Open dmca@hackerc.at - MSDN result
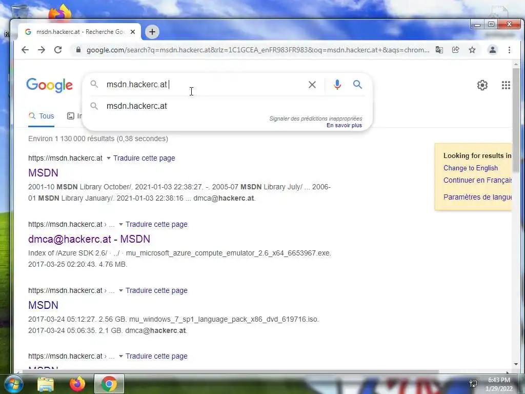Viewport: 525px width, 394px height. click(89, 239)
